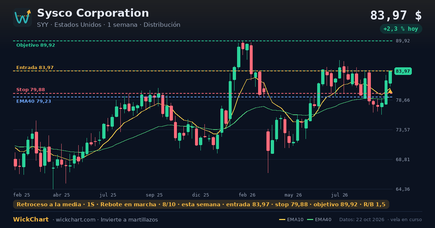Click the Retroceso a la media summary banner
The height and width of the screenshot is (228, 435).
point(201,204)
